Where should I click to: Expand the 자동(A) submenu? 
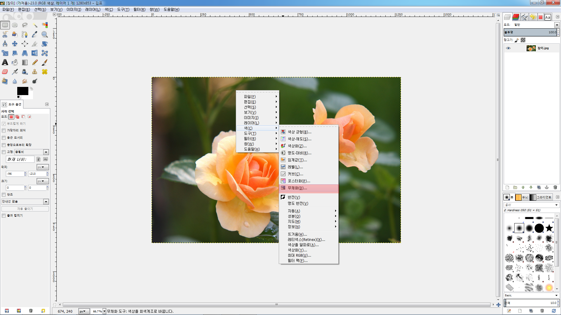click(309, 211)
